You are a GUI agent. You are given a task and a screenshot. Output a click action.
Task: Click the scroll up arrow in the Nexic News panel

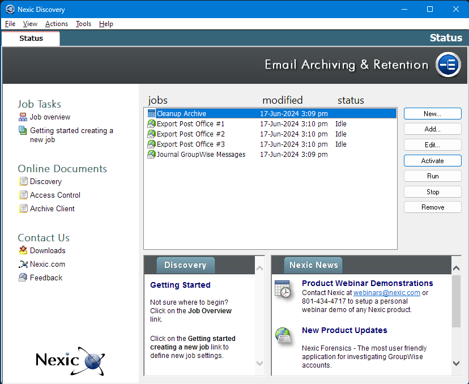456,268
